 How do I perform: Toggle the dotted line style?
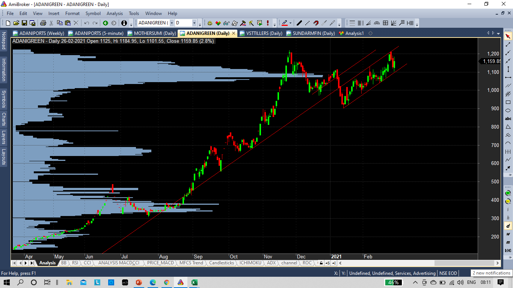(x=308, y=23)
